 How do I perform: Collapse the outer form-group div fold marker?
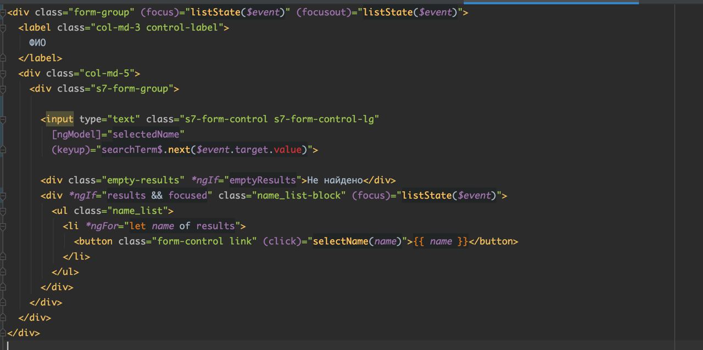(3, 12)
